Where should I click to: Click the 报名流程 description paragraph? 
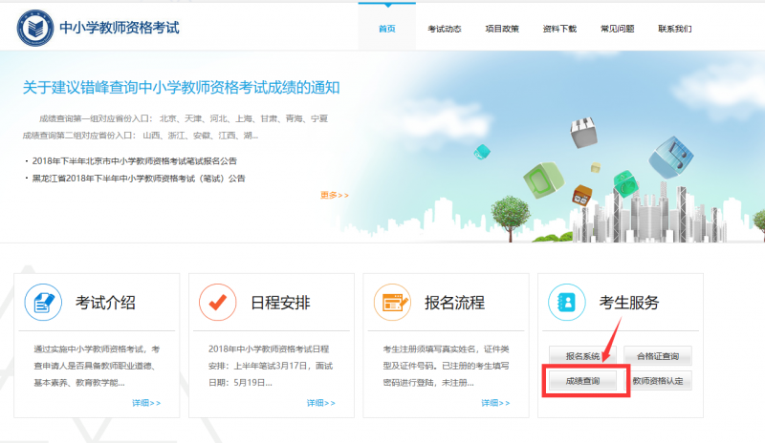(x=446, y=366)
